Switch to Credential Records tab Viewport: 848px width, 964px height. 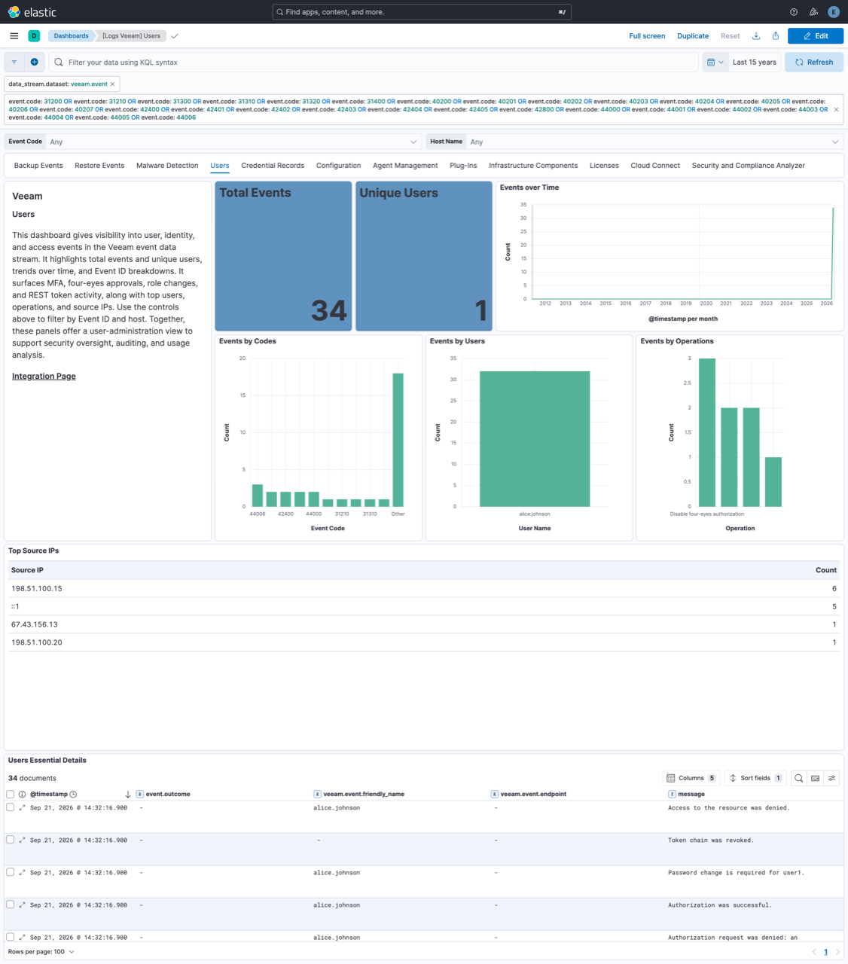click(x=273, y=166)
